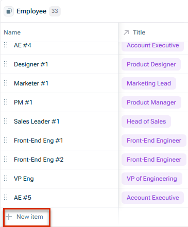This screenshot has height=227, width=188.
Task: Click the drag handle for AE #5
Action: coord(6,198)
